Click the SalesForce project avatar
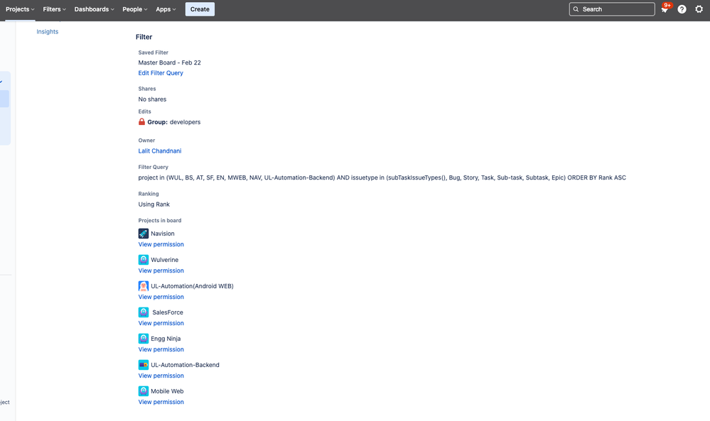Screen dimensions: 710x421 (144, 312)
